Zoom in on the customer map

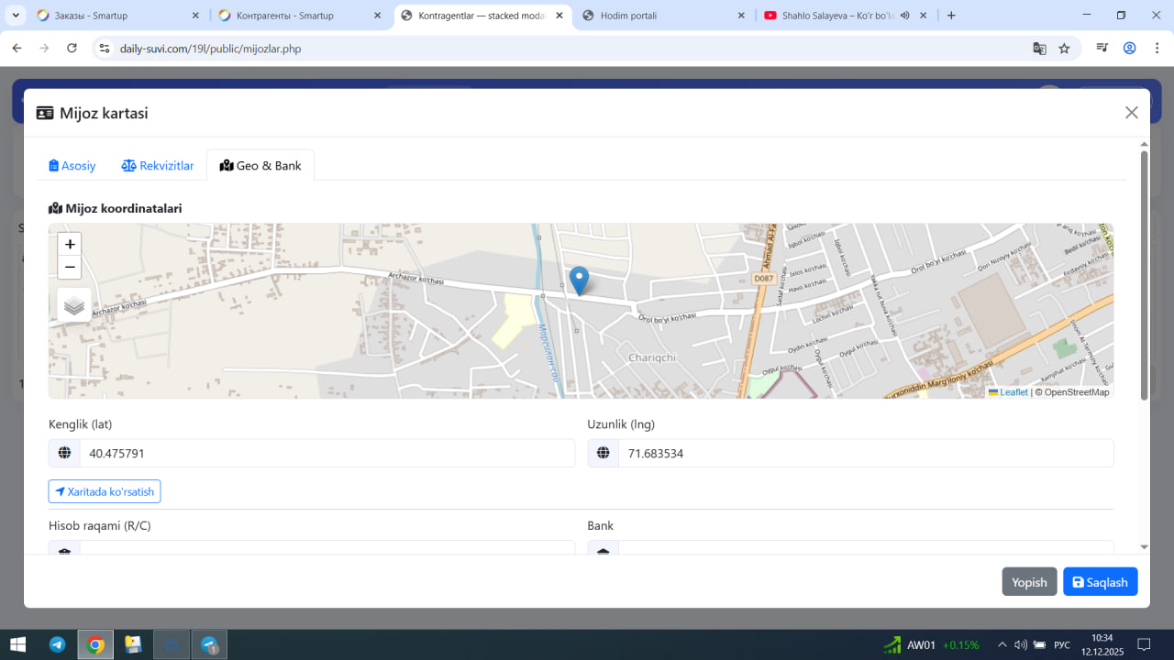(70, 245)
